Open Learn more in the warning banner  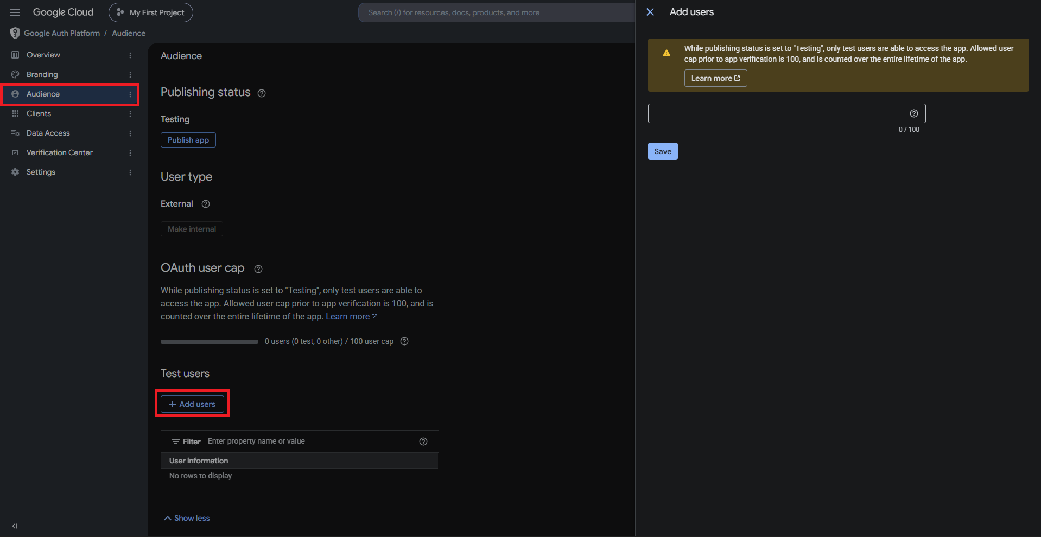pos(715,78)
